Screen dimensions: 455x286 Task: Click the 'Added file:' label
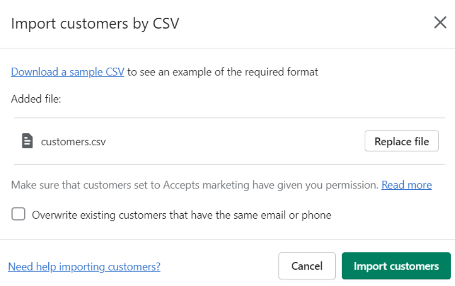36,99
